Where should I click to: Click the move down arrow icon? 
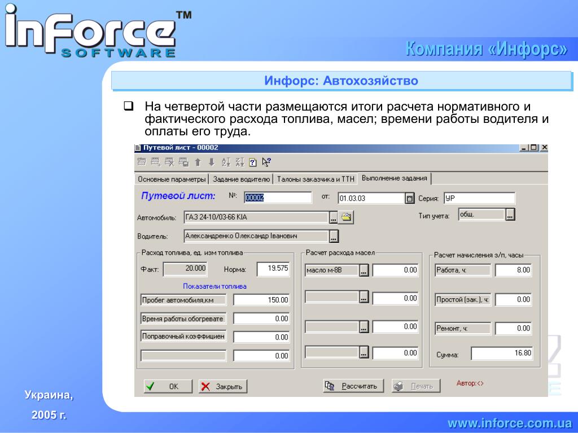pyautogui.click(x=212, y=162)
